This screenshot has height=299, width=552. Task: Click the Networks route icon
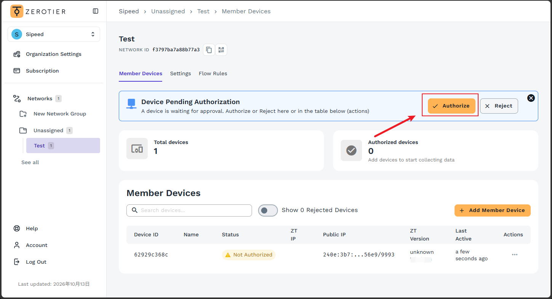17,98
